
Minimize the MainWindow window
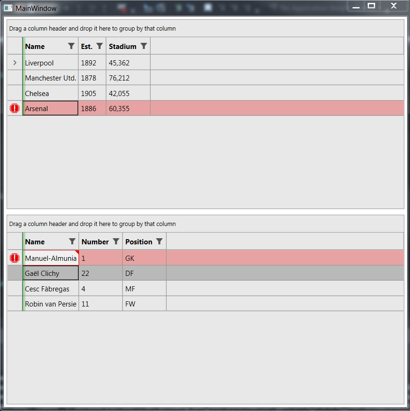pyautogui.click(x=356, y=6)
